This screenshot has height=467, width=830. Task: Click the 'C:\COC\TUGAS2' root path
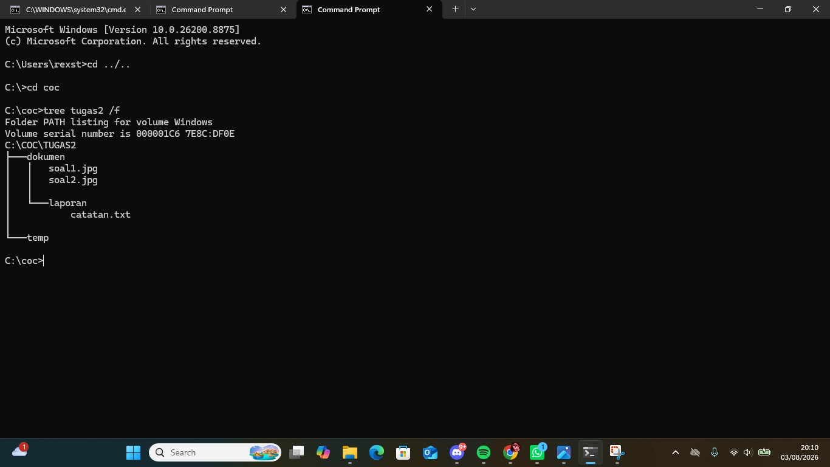pos(40,145)
